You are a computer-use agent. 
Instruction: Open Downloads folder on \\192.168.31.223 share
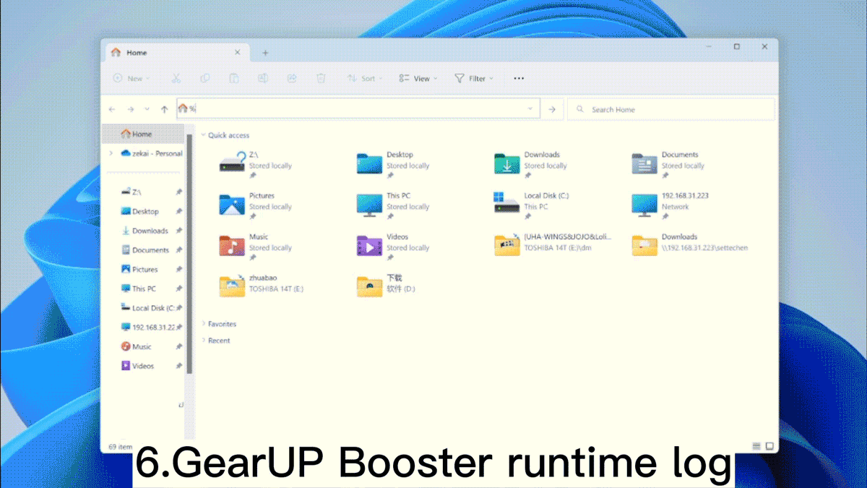690,244
